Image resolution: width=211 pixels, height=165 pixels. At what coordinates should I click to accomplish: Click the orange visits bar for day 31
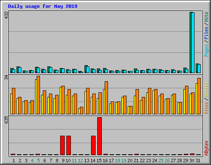click(x=199, y=96)
